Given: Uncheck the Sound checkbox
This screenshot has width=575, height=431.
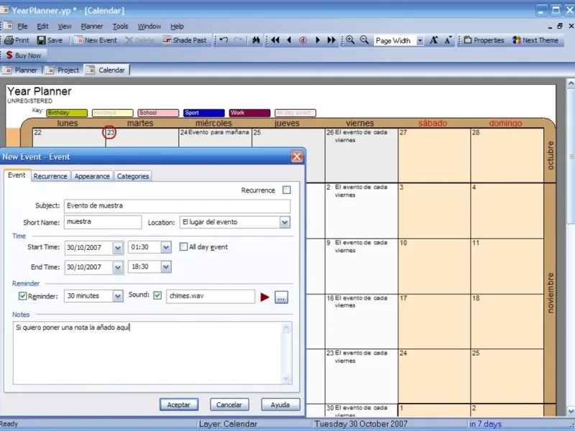Looking at the screenshot, I should (x=157, y=295).
